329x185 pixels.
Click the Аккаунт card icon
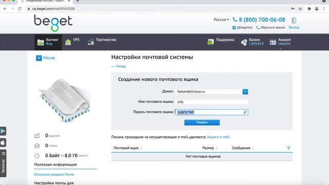tap(273, 42)
